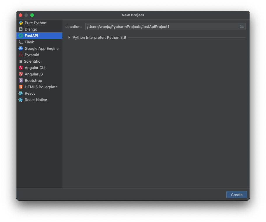Viewport: 266px width, 222px height.
Task: Select React Native project type
Action: (x=39, y=100)
